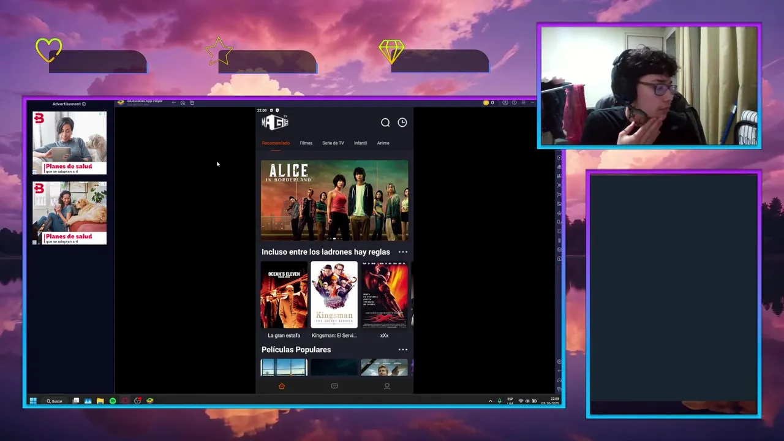Open the Ocean's Eleven poster
784x441 pixels.
(x=284, y=295)
